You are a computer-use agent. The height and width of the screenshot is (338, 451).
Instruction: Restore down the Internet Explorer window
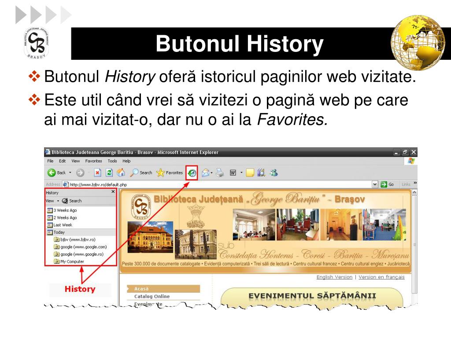click(405, 152)
